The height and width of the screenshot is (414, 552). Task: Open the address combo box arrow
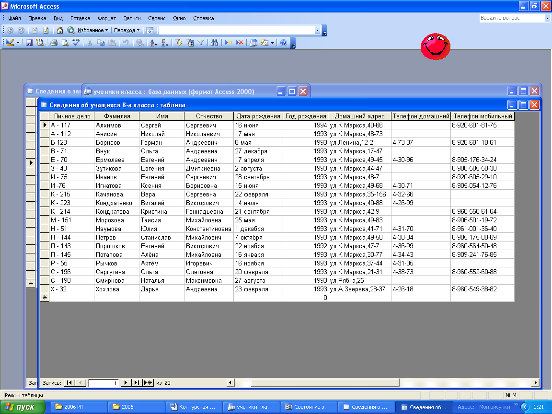tap(317, 30)
